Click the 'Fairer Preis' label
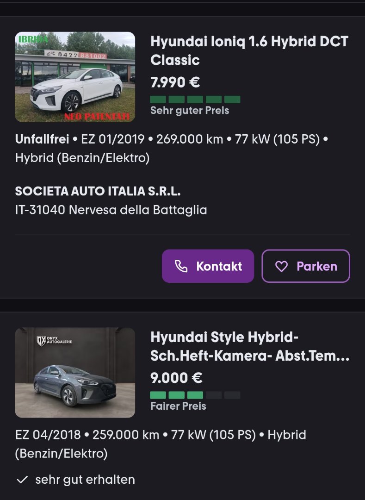This screenshot has height=500, width=365. tap(178, 406)
